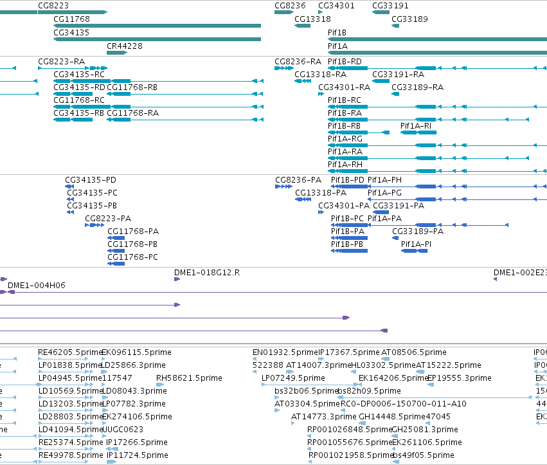Screen dimensions: 547x465
Task: Click the CG8236-RA transcript label
Action: click(298, 62)
